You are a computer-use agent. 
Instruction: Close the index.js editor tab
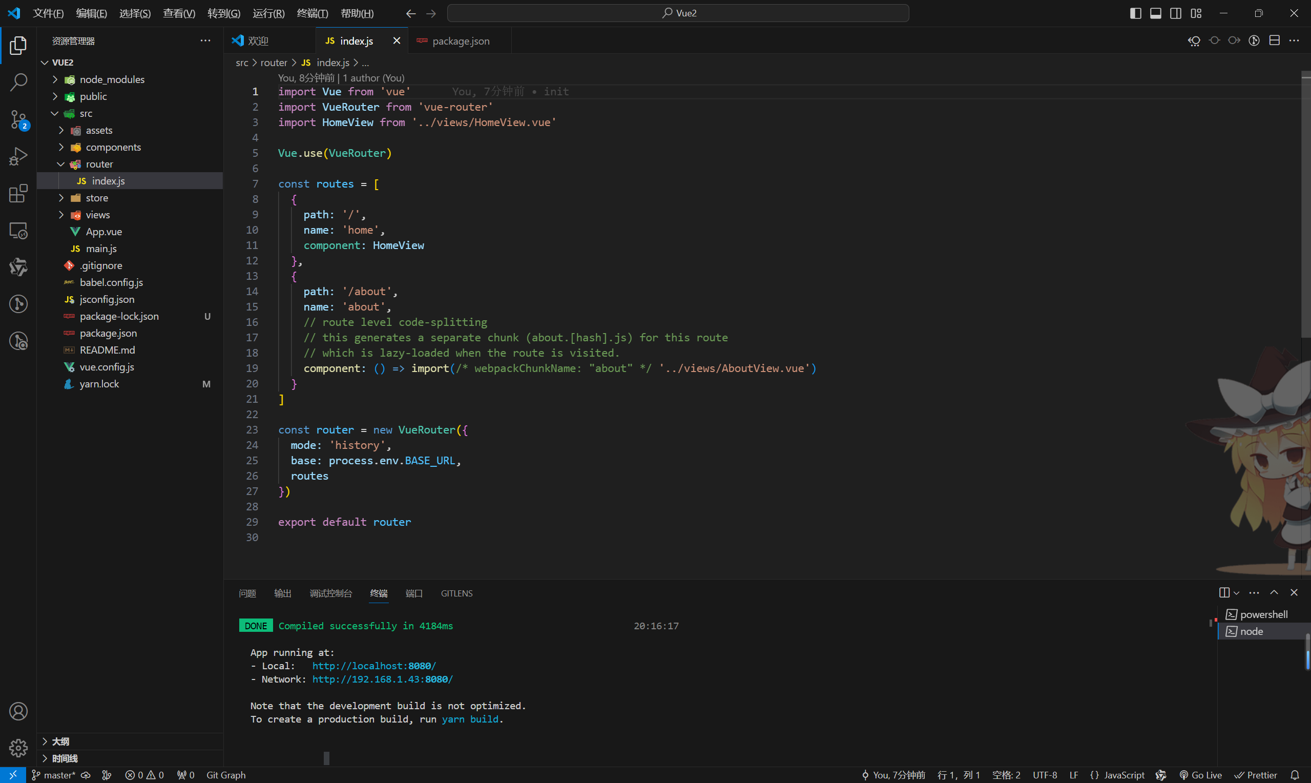tap(397, 40)
